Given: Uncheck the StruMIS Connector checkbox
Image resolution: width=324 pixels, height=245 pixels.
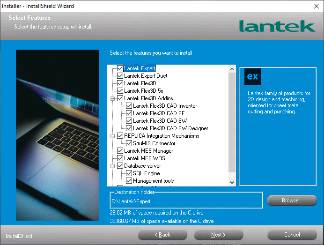Looking at the screenshot, I should pos(129,143).
